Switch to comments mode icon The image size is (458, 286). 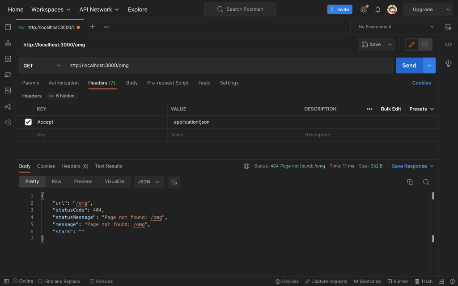coord(425,44)
